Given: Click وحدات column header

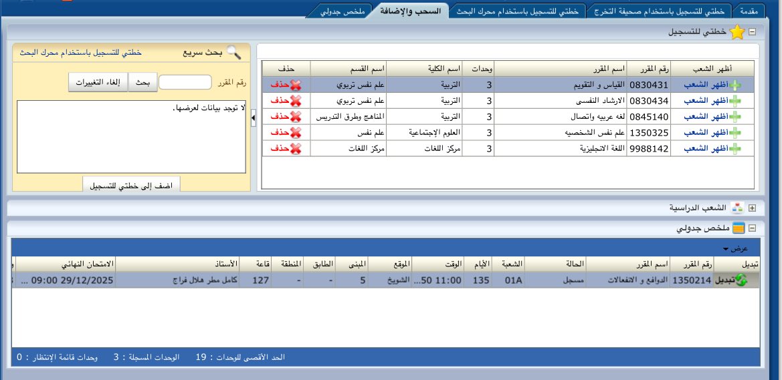Looking at the screenshot, I should click(478, 69).
